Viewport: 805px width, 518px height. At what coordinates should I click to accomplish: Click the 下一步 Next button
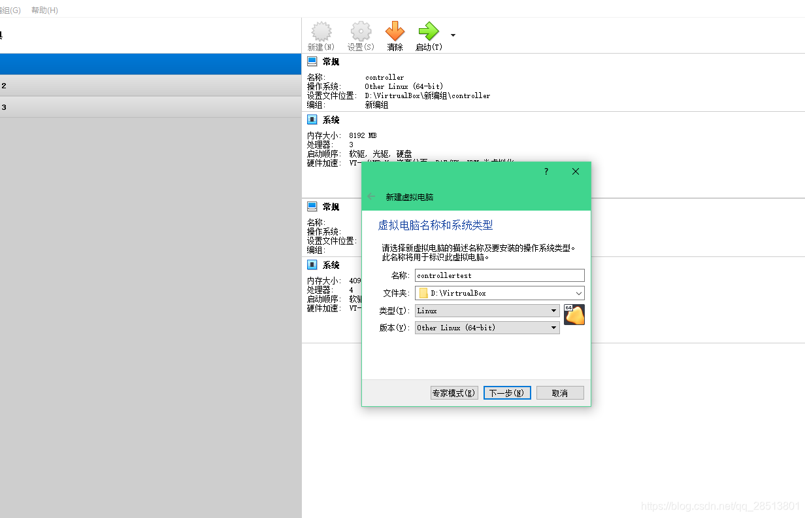pyautogui.click(x=507, y=392)
